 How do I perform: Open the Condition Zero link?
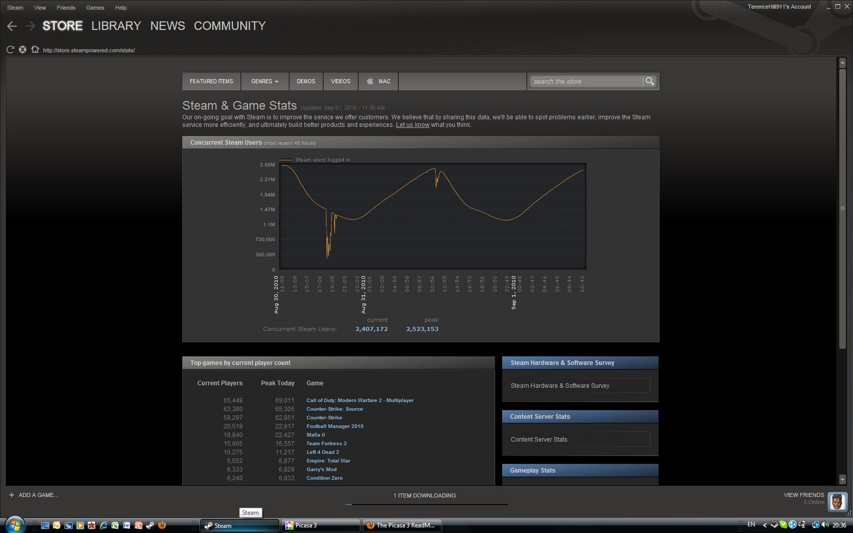(x=324, y=478)
